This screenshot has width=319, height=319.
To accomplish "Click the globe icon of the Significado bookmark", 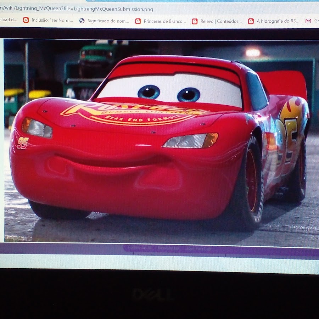I will [x=82, y=21].
